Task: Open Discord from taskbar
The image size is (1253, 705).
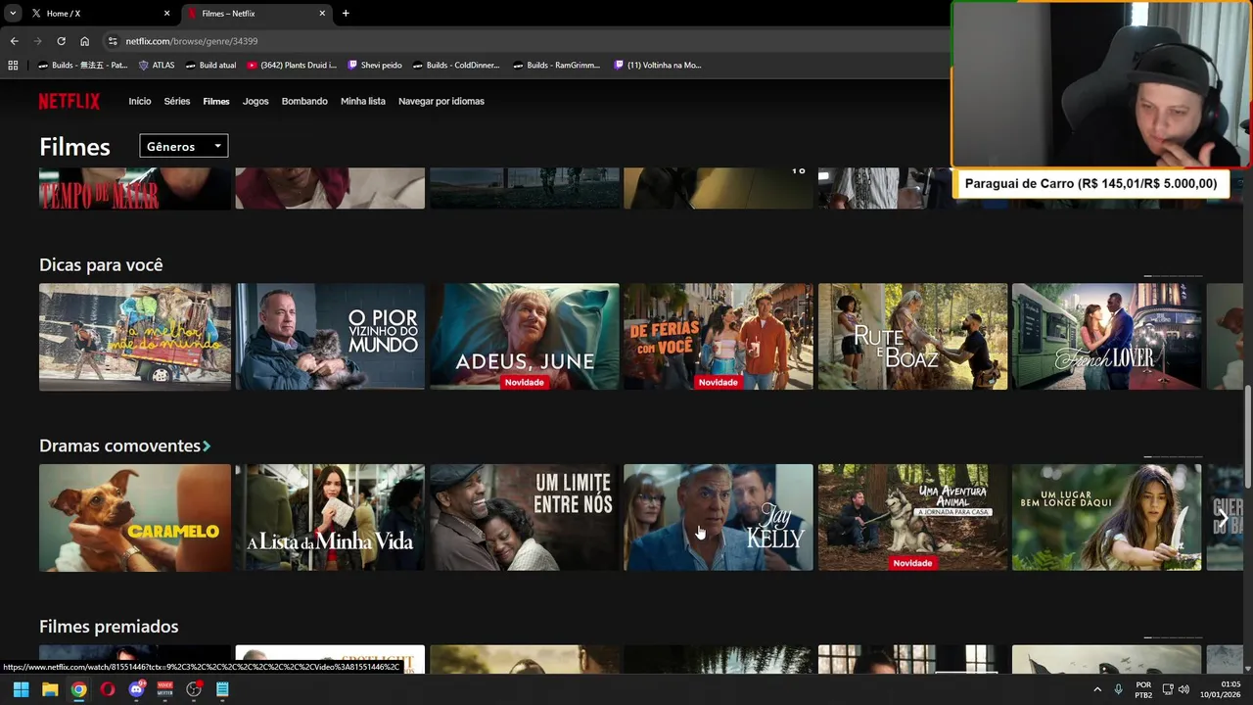Action: pyautogui.click(x=137, y=689)
